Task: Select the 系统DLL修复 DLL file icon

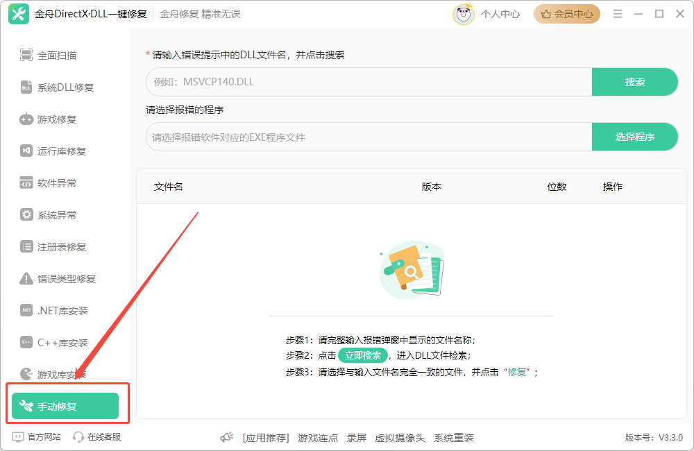Action: [x=26, y=87]
